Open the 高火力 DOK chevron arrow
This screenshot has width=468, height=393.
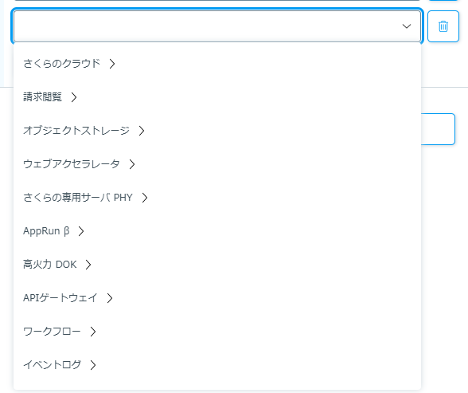88,265
